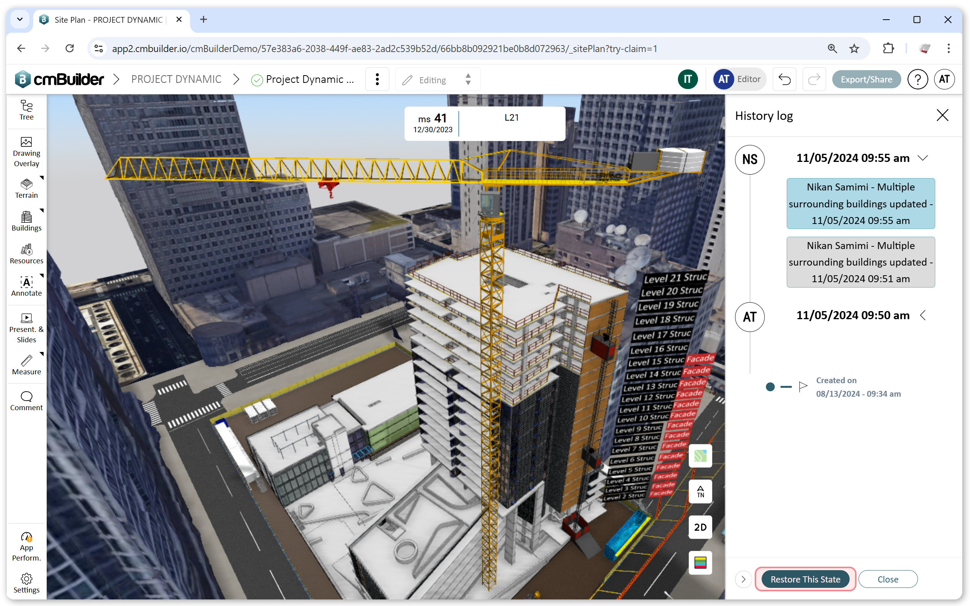Image resolution: width=970 pixels, height=606 pixels.
Task: Select the Measure tool
Action: pyautogui.click(x=27, y=365)
